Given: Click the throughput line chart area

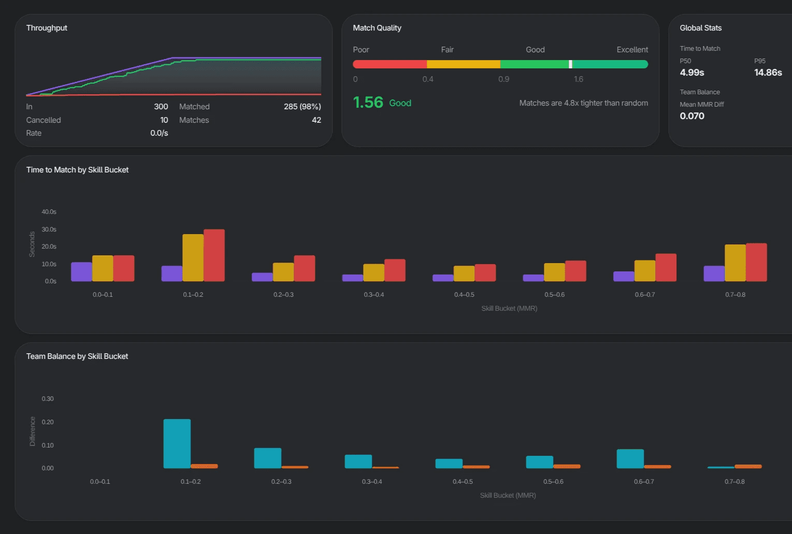Looking at the screenshot, I should coord(174,76).
